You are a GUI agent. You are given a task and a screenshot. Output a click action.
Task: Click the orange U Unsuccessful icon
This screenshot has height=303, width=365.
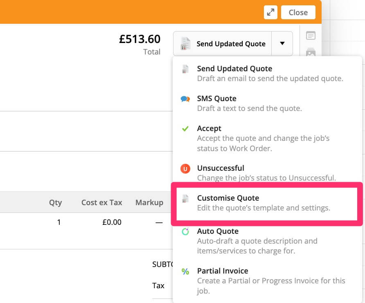click(x=185, y=168)
